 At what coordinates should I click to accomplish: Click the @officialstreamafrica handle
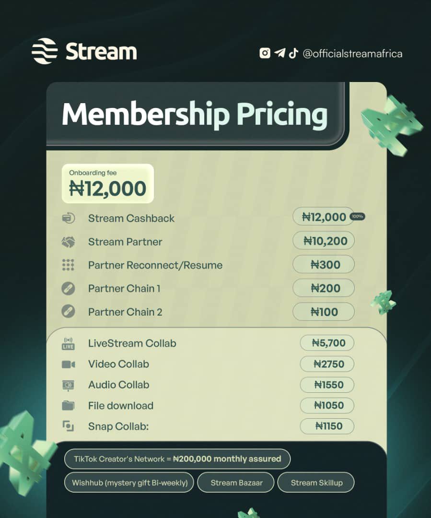[352, 54]
